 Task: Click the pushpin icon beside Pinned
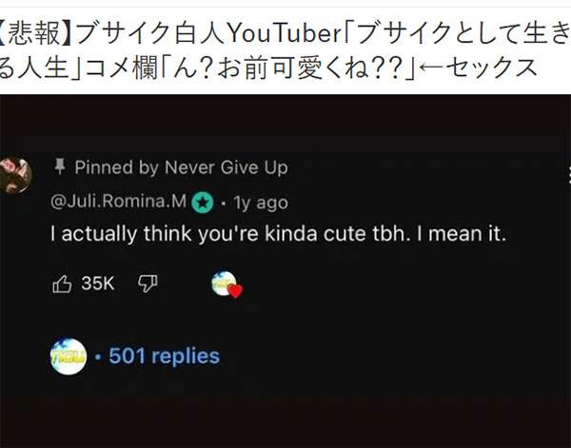pyautogui.click(x=59, y=167)
